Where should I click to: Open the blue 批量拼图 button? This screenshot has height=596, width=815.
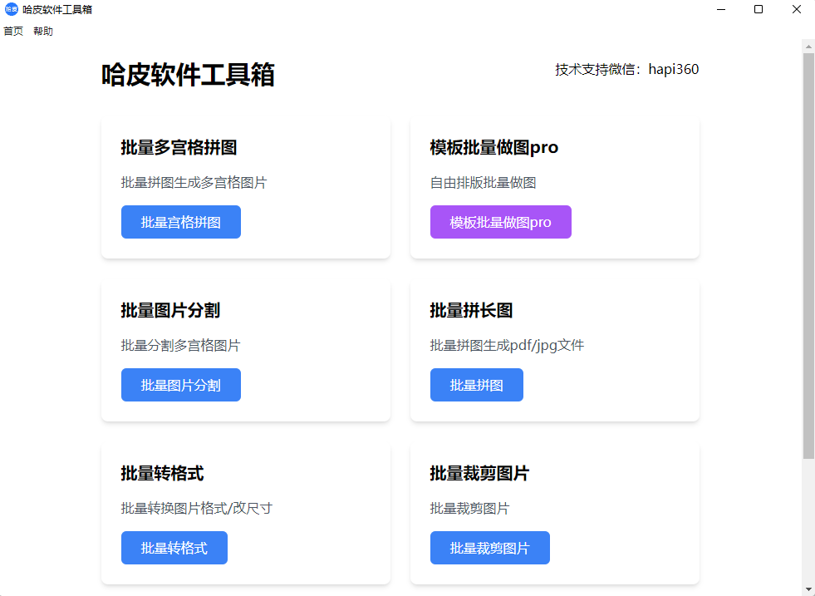[477, 385]
